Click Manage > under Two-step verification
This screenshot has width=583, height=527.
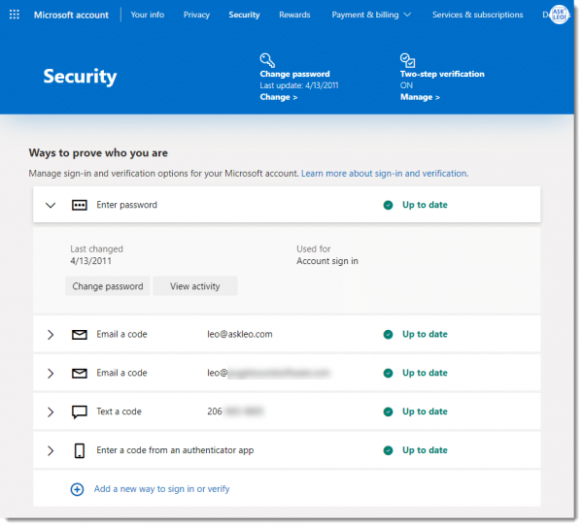point(420,97)
